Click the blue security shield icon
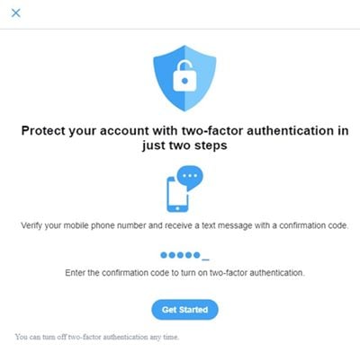The height and width of the screenshot is (352, 360). (184, 78)
